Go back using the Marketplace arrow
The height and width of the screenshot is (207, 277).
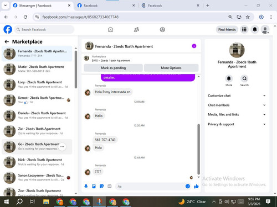[x=7, y=42]
